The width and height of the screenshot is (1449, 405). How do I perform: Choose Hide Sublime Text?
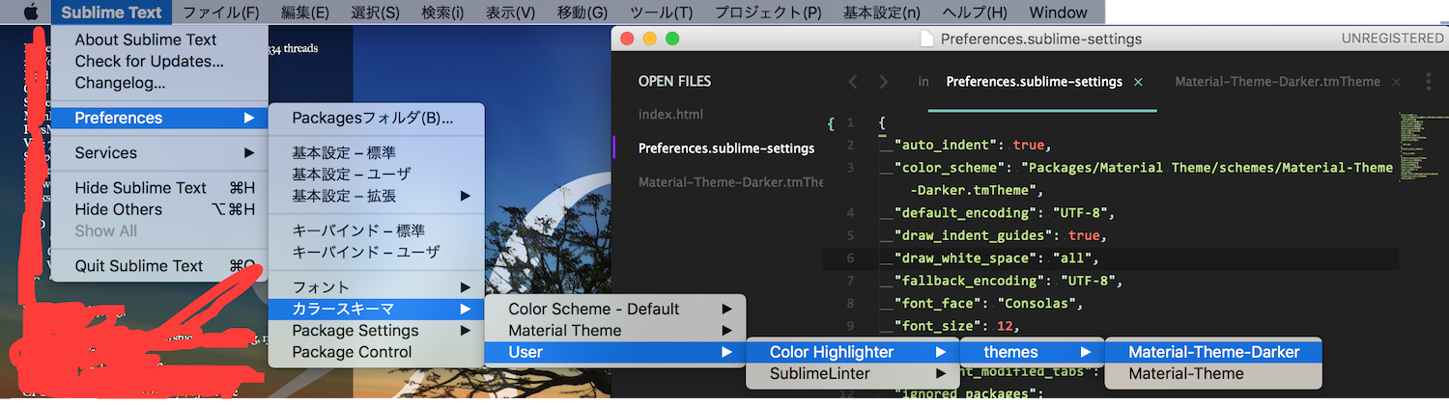pyautogui.click(x=159, y=187)
